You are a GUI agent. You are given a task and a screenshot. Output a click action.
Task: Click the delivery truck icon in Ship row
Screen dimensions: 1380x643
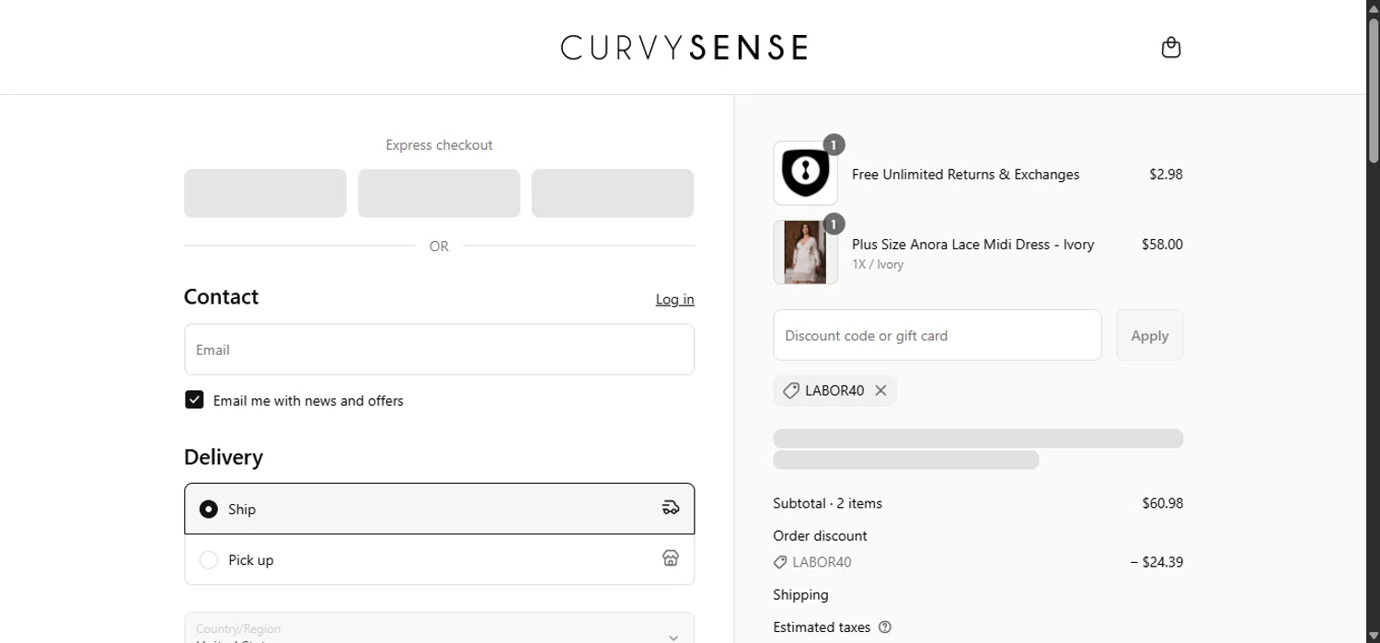pyautogui.click(x=671, y=508)
